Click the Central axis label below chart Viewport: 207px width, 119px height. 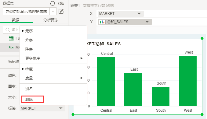[x=106, y=110]
